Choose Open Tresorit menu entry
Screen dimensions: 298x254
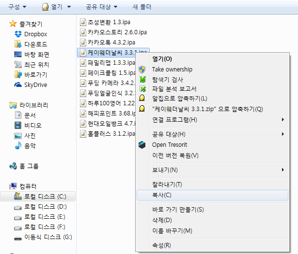tap(212, 145)
